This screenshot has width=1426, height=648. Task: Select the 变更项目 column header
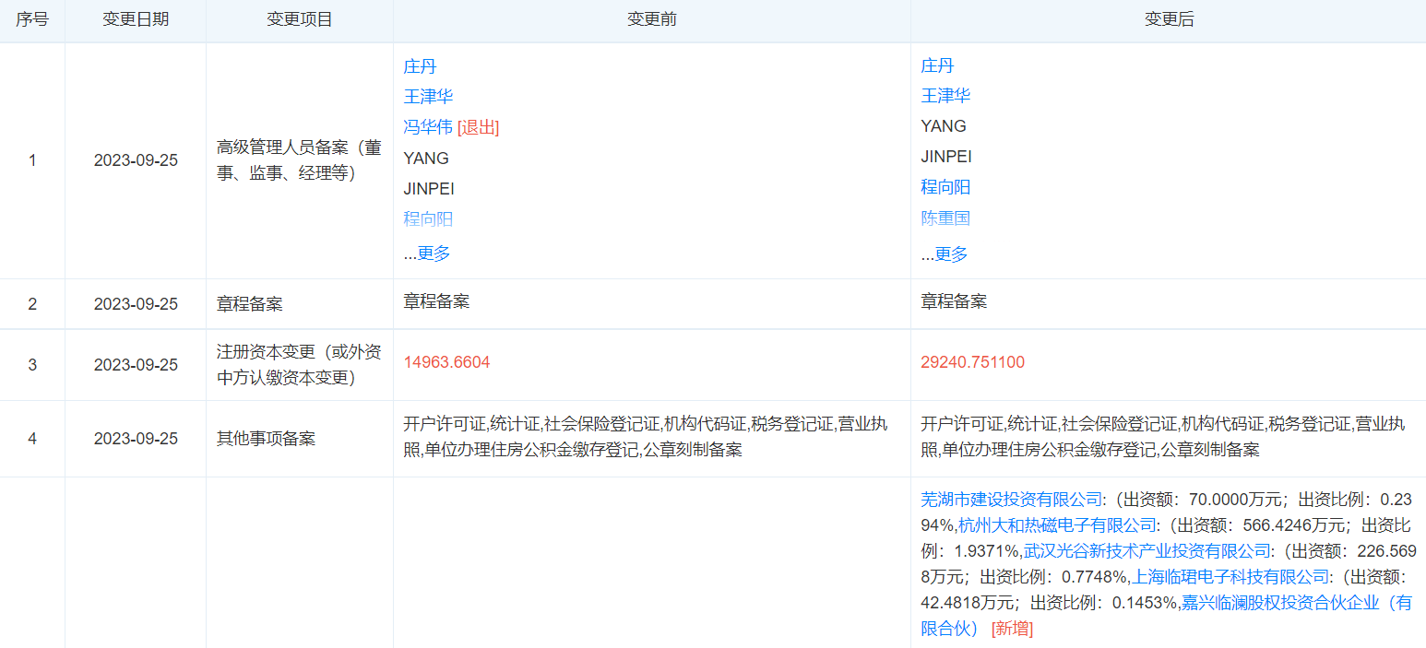click(x=300, y=19)
